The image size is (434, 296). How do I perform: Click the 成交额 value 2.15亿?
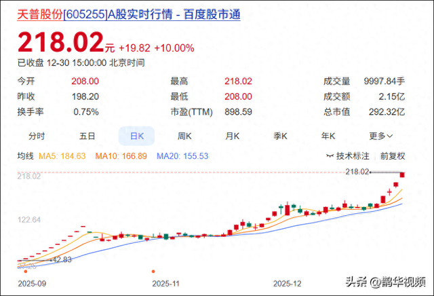[392, 96]
